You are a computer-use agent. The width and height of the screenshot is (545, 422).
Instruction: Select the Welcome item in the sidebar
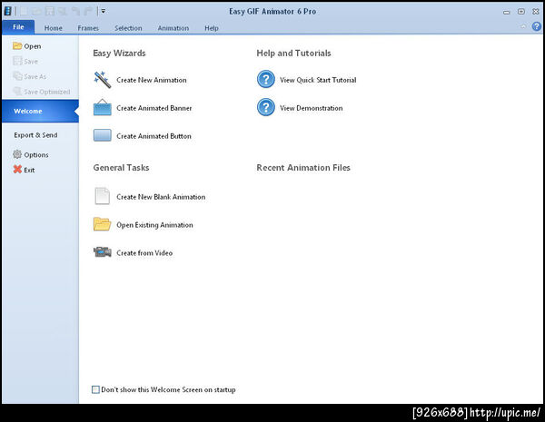[x=40, y=111]
